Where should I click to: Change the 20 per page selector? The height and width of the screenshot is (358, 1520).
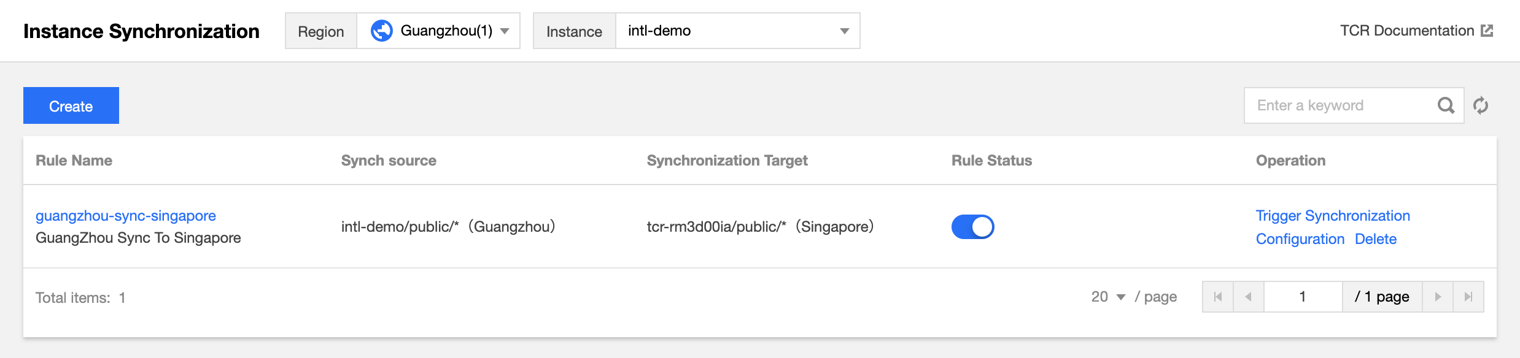click(x=1109, y=297)
